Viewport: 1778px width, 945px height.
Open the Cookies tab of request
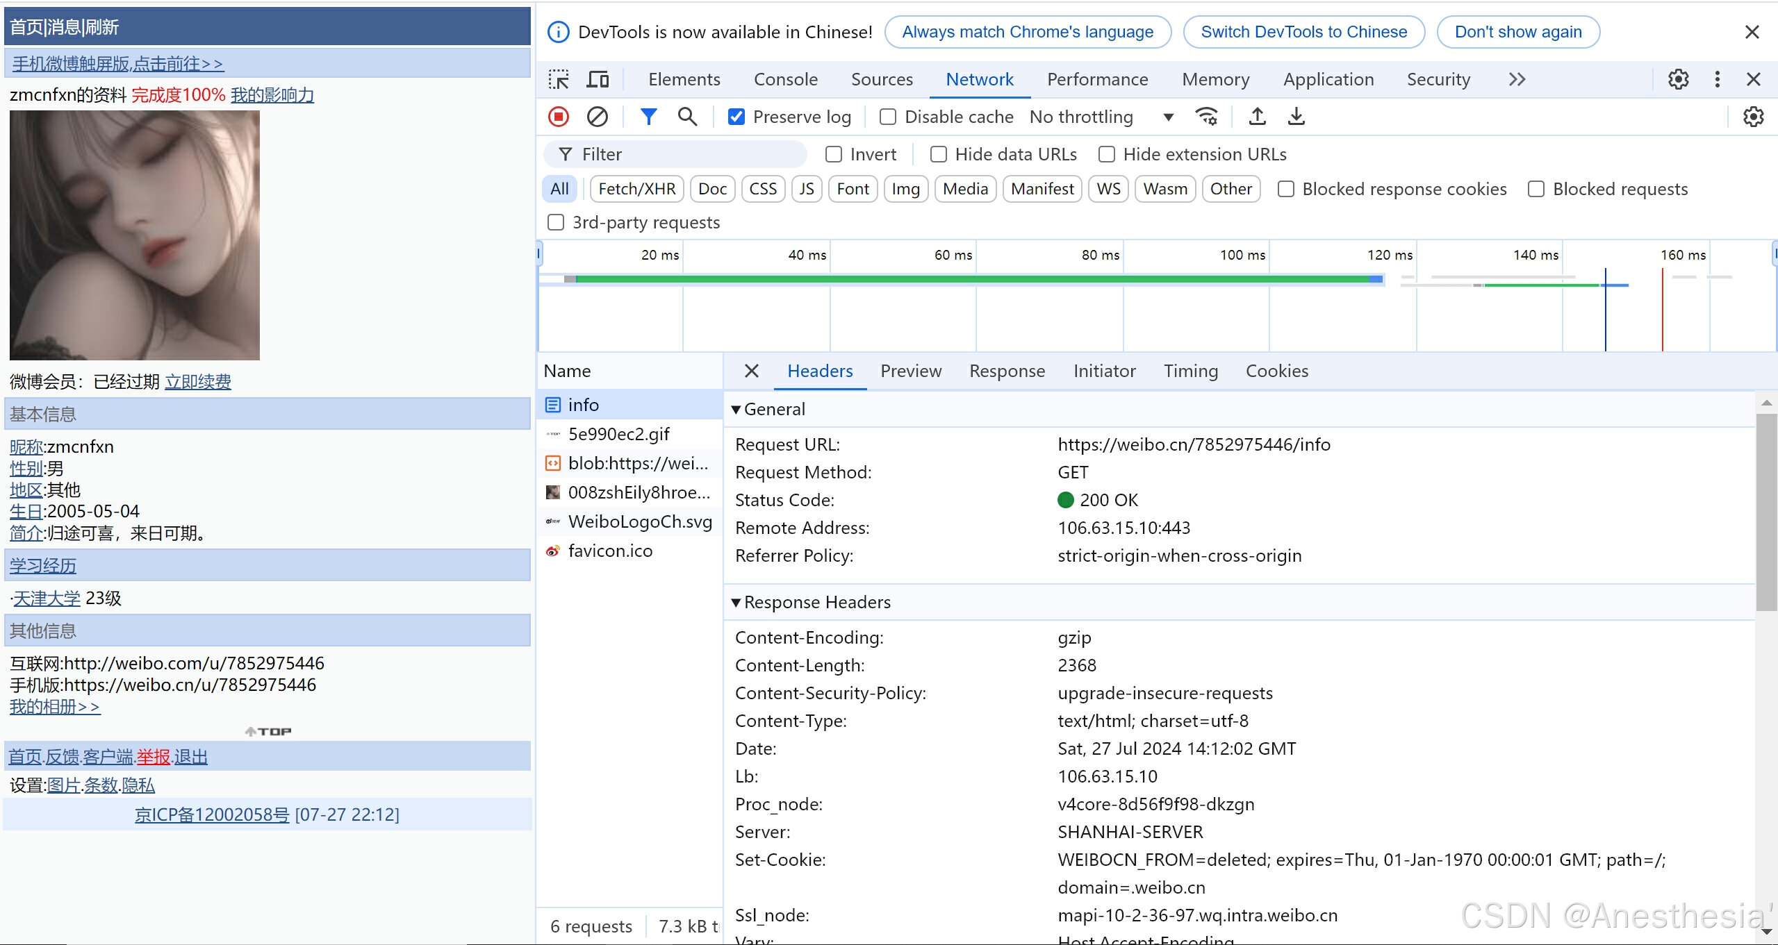pos(1276,371)
